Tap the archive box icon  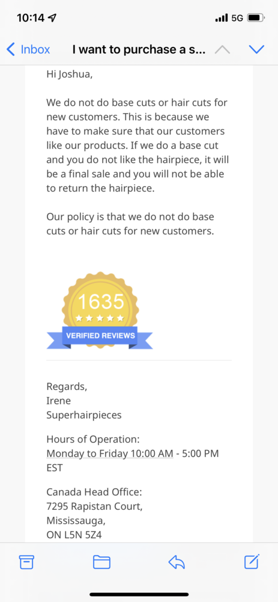(x=26, y=562)
